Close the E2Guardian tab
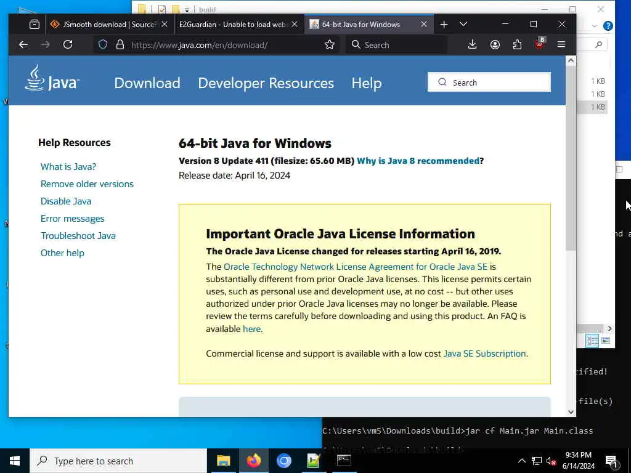This screenshot has height=473, width=631. coord(295,25)
